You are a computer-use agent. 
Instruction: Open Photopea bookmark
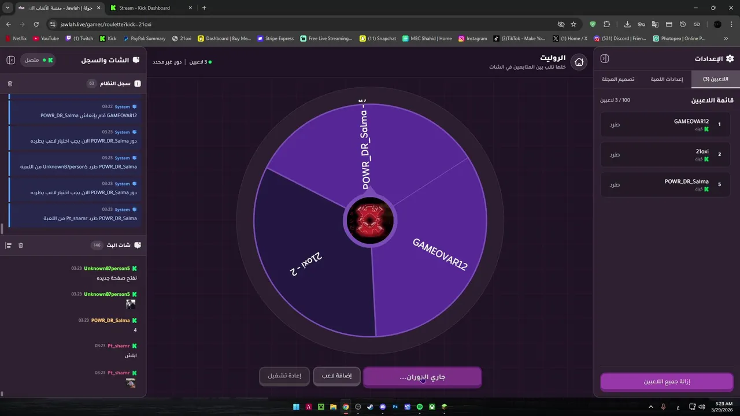pos(679,38)
